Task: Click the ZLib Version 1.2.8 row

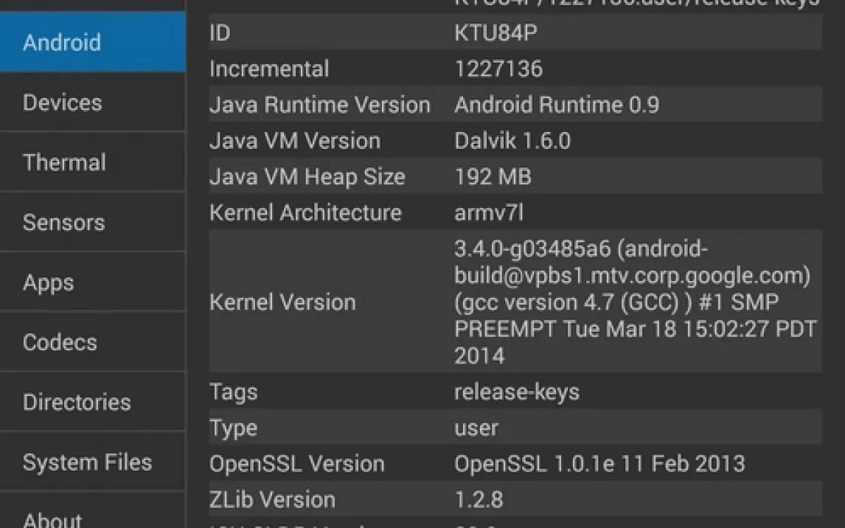Action: click(515, 499)
